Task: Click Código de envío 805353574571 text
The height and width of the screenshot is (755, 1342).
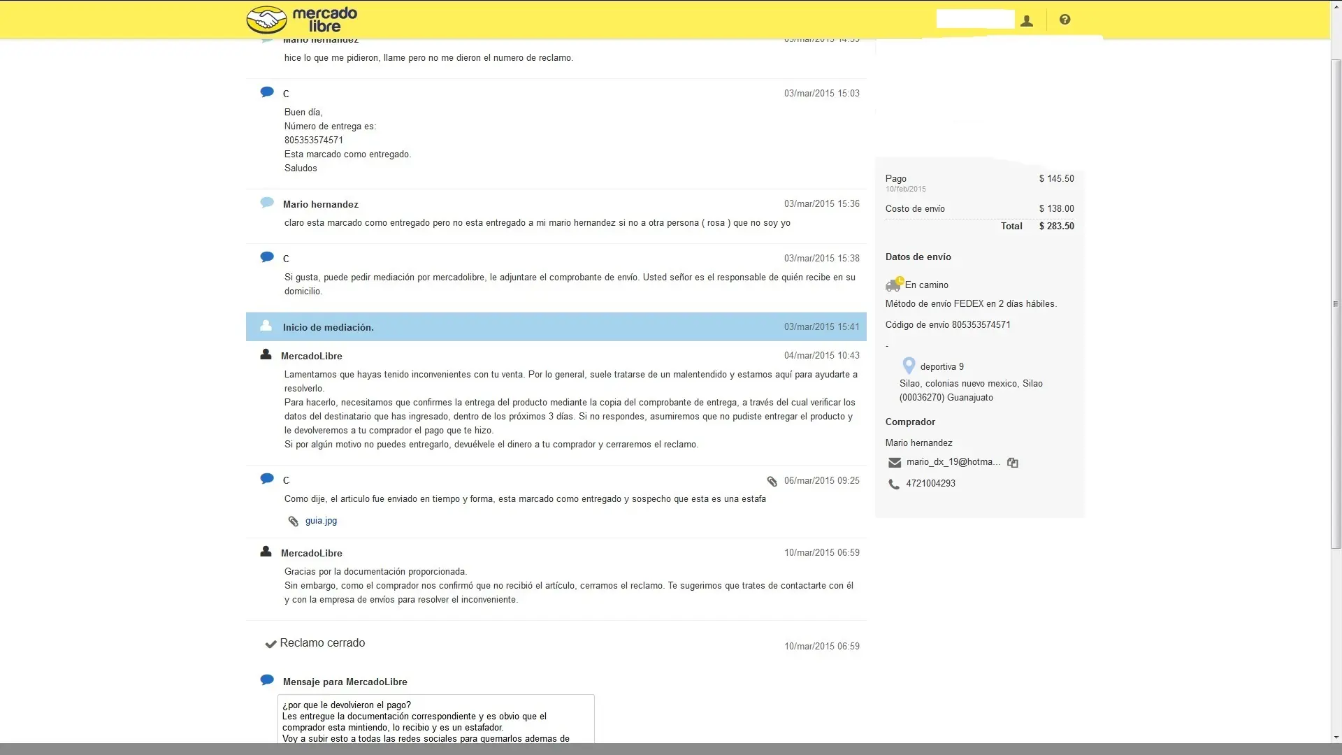Action: point(948,324)
